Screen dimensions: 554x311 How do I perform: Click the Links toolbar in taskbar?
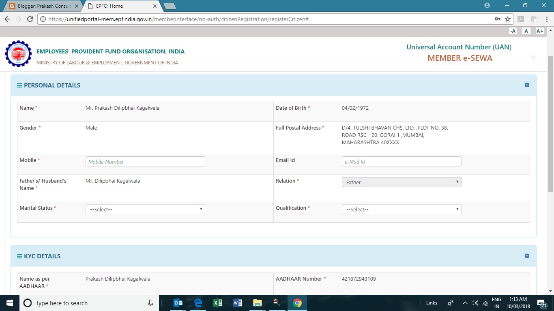[x=432, y=303]
